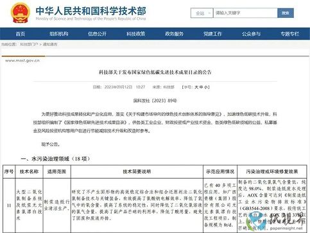
Task: Open the 政务服务 menu item
Action: pos(174,34)
